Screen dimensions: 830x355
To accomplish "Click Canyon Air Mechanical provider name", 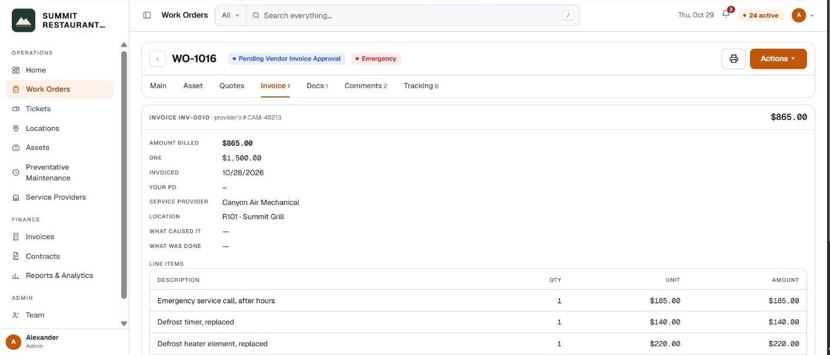I will (x=261, y=202).
